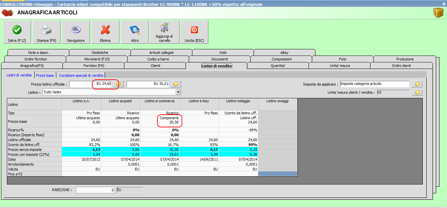
Task: Select the Web tab
Action: point(223,52)
